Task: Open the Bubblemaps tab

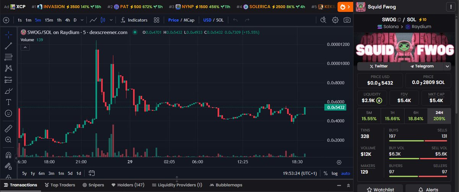Action: coord(226,185)
